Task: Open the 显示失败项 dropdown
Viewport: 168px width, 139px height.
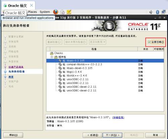Action: [97, 42]
